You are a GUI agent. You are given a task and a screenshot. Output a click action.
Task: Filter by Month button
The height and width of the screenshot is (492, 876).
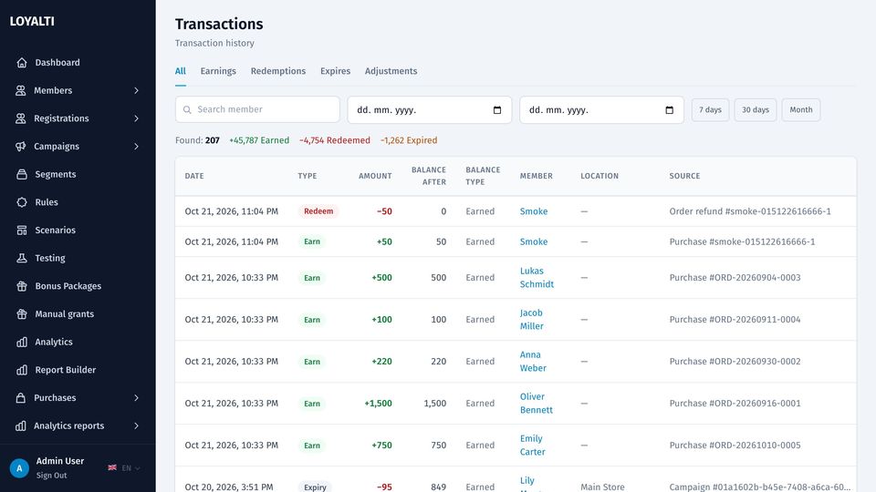click(x=801, y=110)
